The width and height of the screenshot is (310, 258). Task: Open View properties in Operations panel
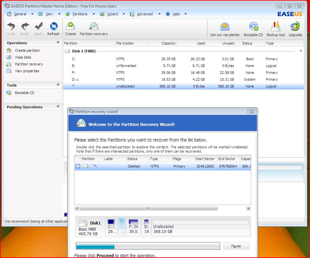click(x=27, y=71)
